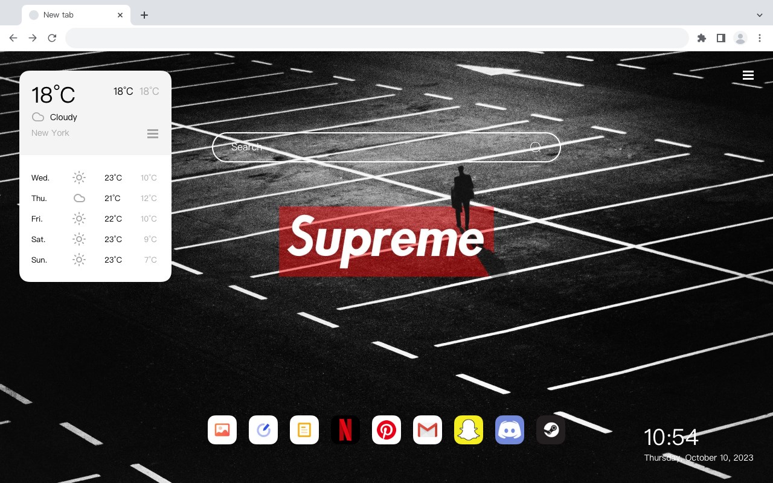The width and height of the screenshot is (773, 483).
Task: Click Wednesday's sunny forecast icon
Action: [79, 178]
